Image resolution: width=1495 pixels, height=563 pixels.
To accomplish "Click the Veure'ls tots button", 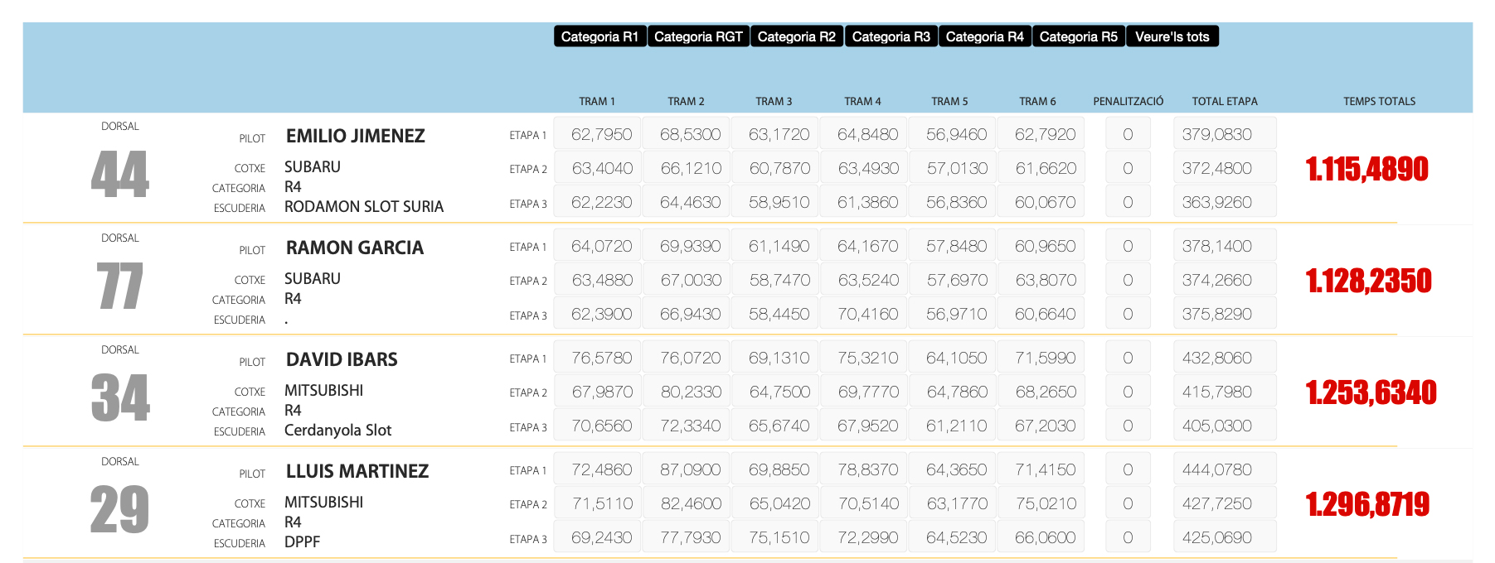I will tap(1172, 36).
